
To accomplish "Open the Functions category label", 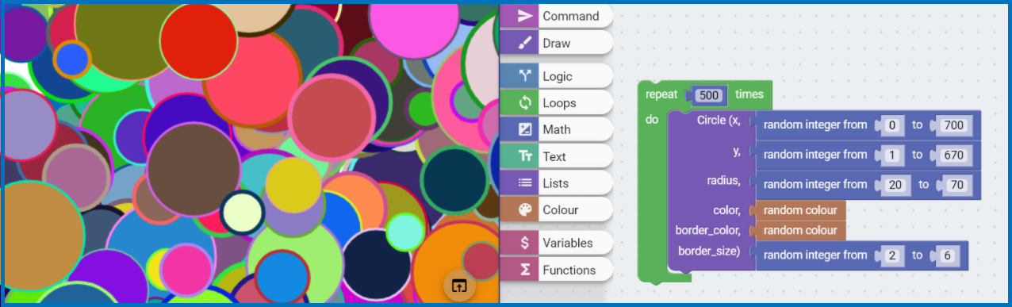I will pyautogui.click(x=569, y=270).
